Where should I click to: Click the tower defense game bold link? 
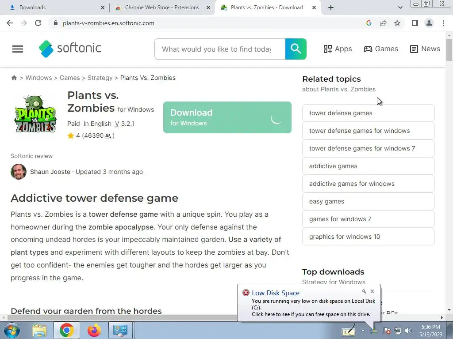pos(123,215)
